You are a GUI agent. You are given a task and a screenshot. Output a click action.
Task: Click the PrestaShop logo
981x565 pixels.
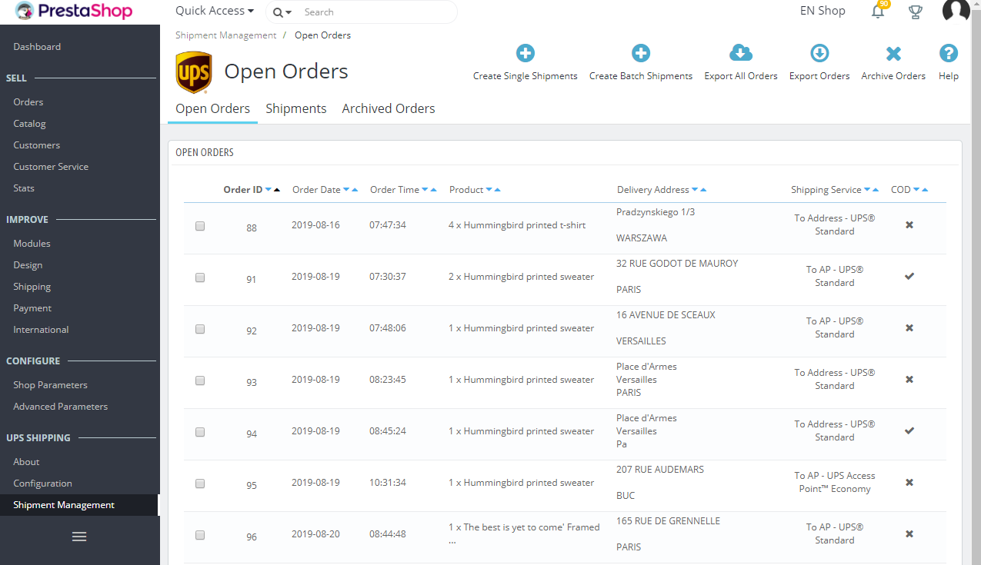(74, 12)
